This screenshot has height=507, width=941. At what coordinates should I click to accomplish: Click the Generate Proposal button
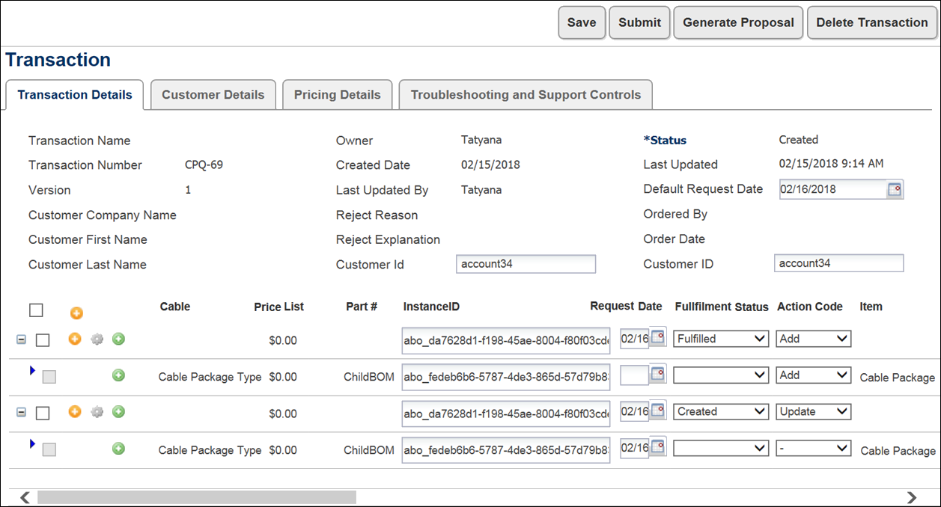click(738, 22)
